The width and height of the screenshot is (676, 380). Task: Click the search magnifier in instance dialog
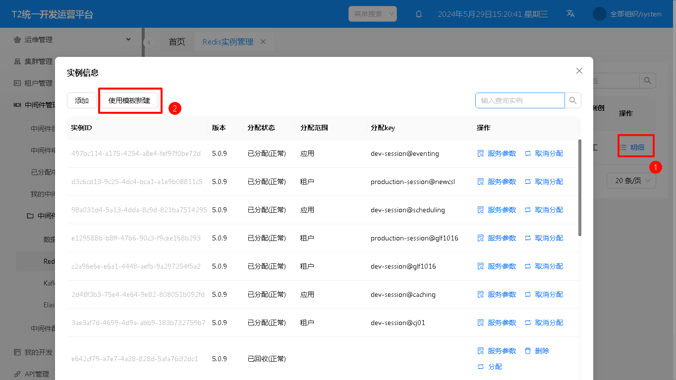pos(573,100)
